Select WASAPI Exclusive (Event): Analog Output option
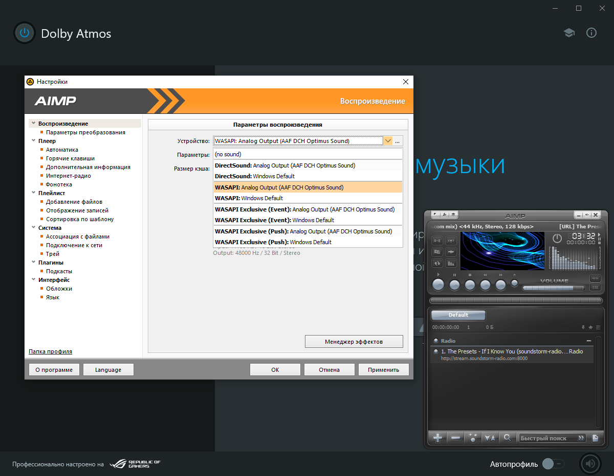614x476 pixels. pos(308,209)
